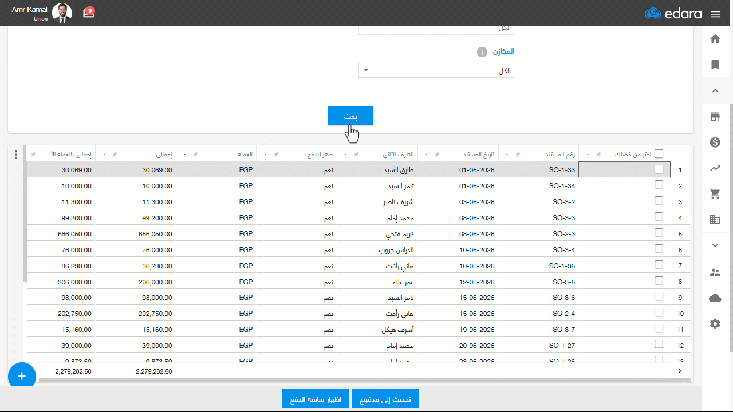Tick the checkbox for SO-3-5
The width and height of the screenshot is (733, 412).
(659, 280)
